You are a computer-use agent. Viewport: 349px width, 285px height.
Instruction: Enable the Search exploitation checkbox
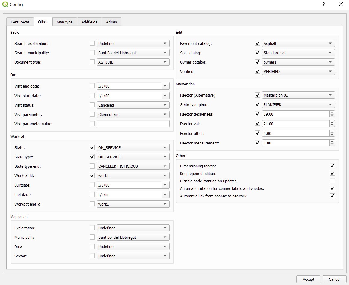pyautogui.click(x=92, y=43)
